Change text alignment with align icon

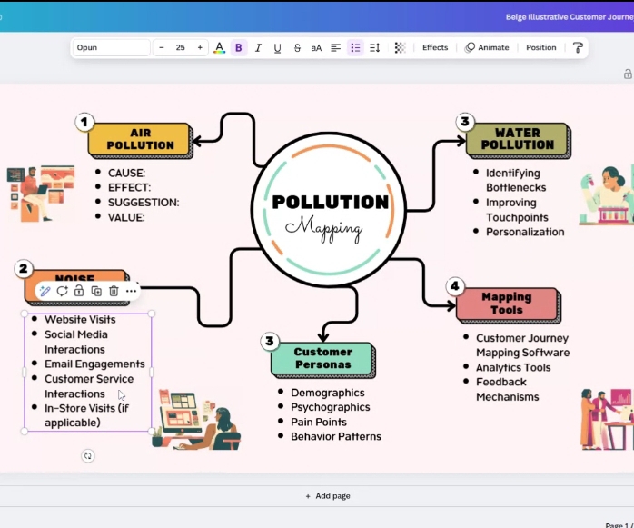tap(335, 47)
